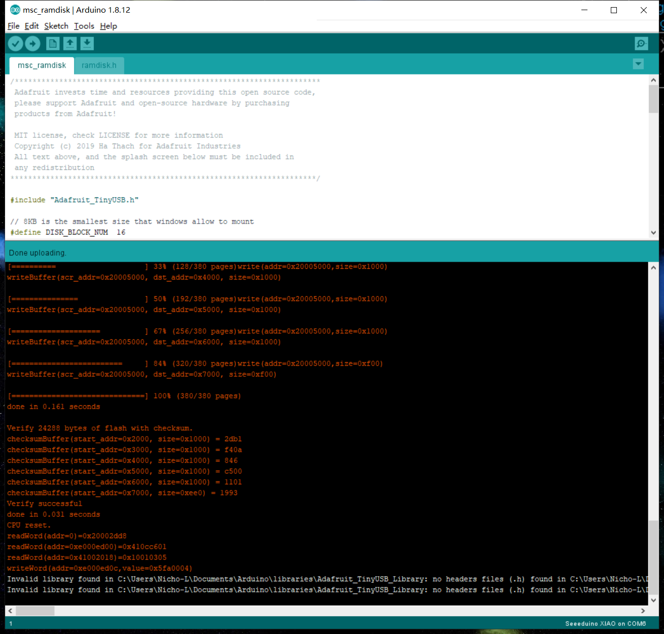Image resolution: width=664 pixels, height=634 pixels.
Task: Switch to the msc_ramdisk tab
Action: [x=42, y=65]
